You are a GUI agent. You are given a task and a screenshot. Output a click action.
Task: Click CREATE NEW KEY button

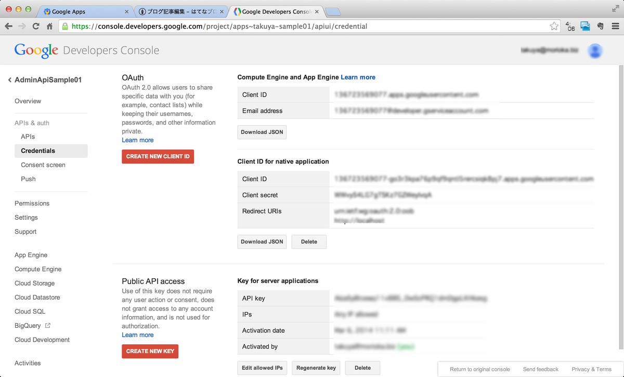click(150, 351)
